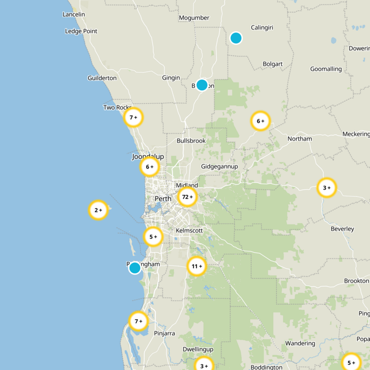
Task: Click the 7+ cluster near Pinjarra
Action: (x=138, y=321)
